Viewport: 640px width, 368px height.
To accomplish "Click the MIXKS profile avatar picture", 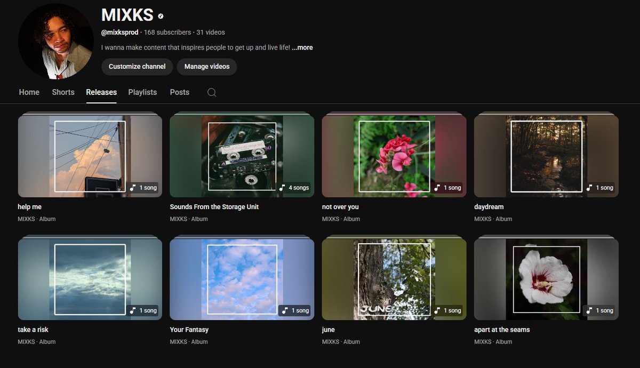I will pyautogui.click(x=56, y=42).
